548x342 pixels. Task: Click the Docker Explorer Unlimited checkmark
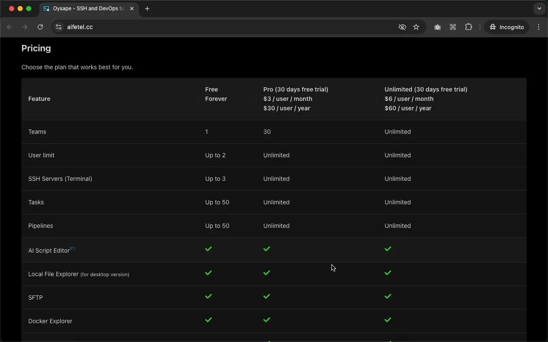(x=388, y=320)
